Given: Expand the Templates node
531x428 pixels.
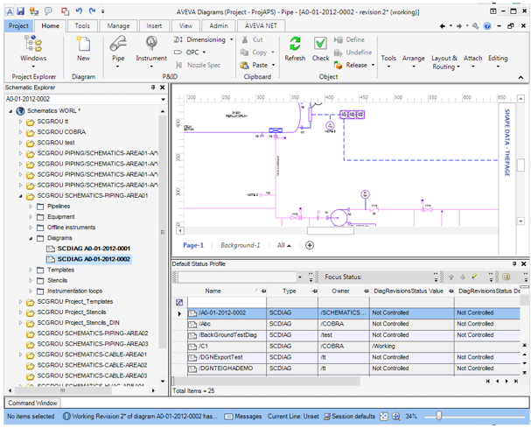Looking at the screenshot, I should tap(31, 270).
